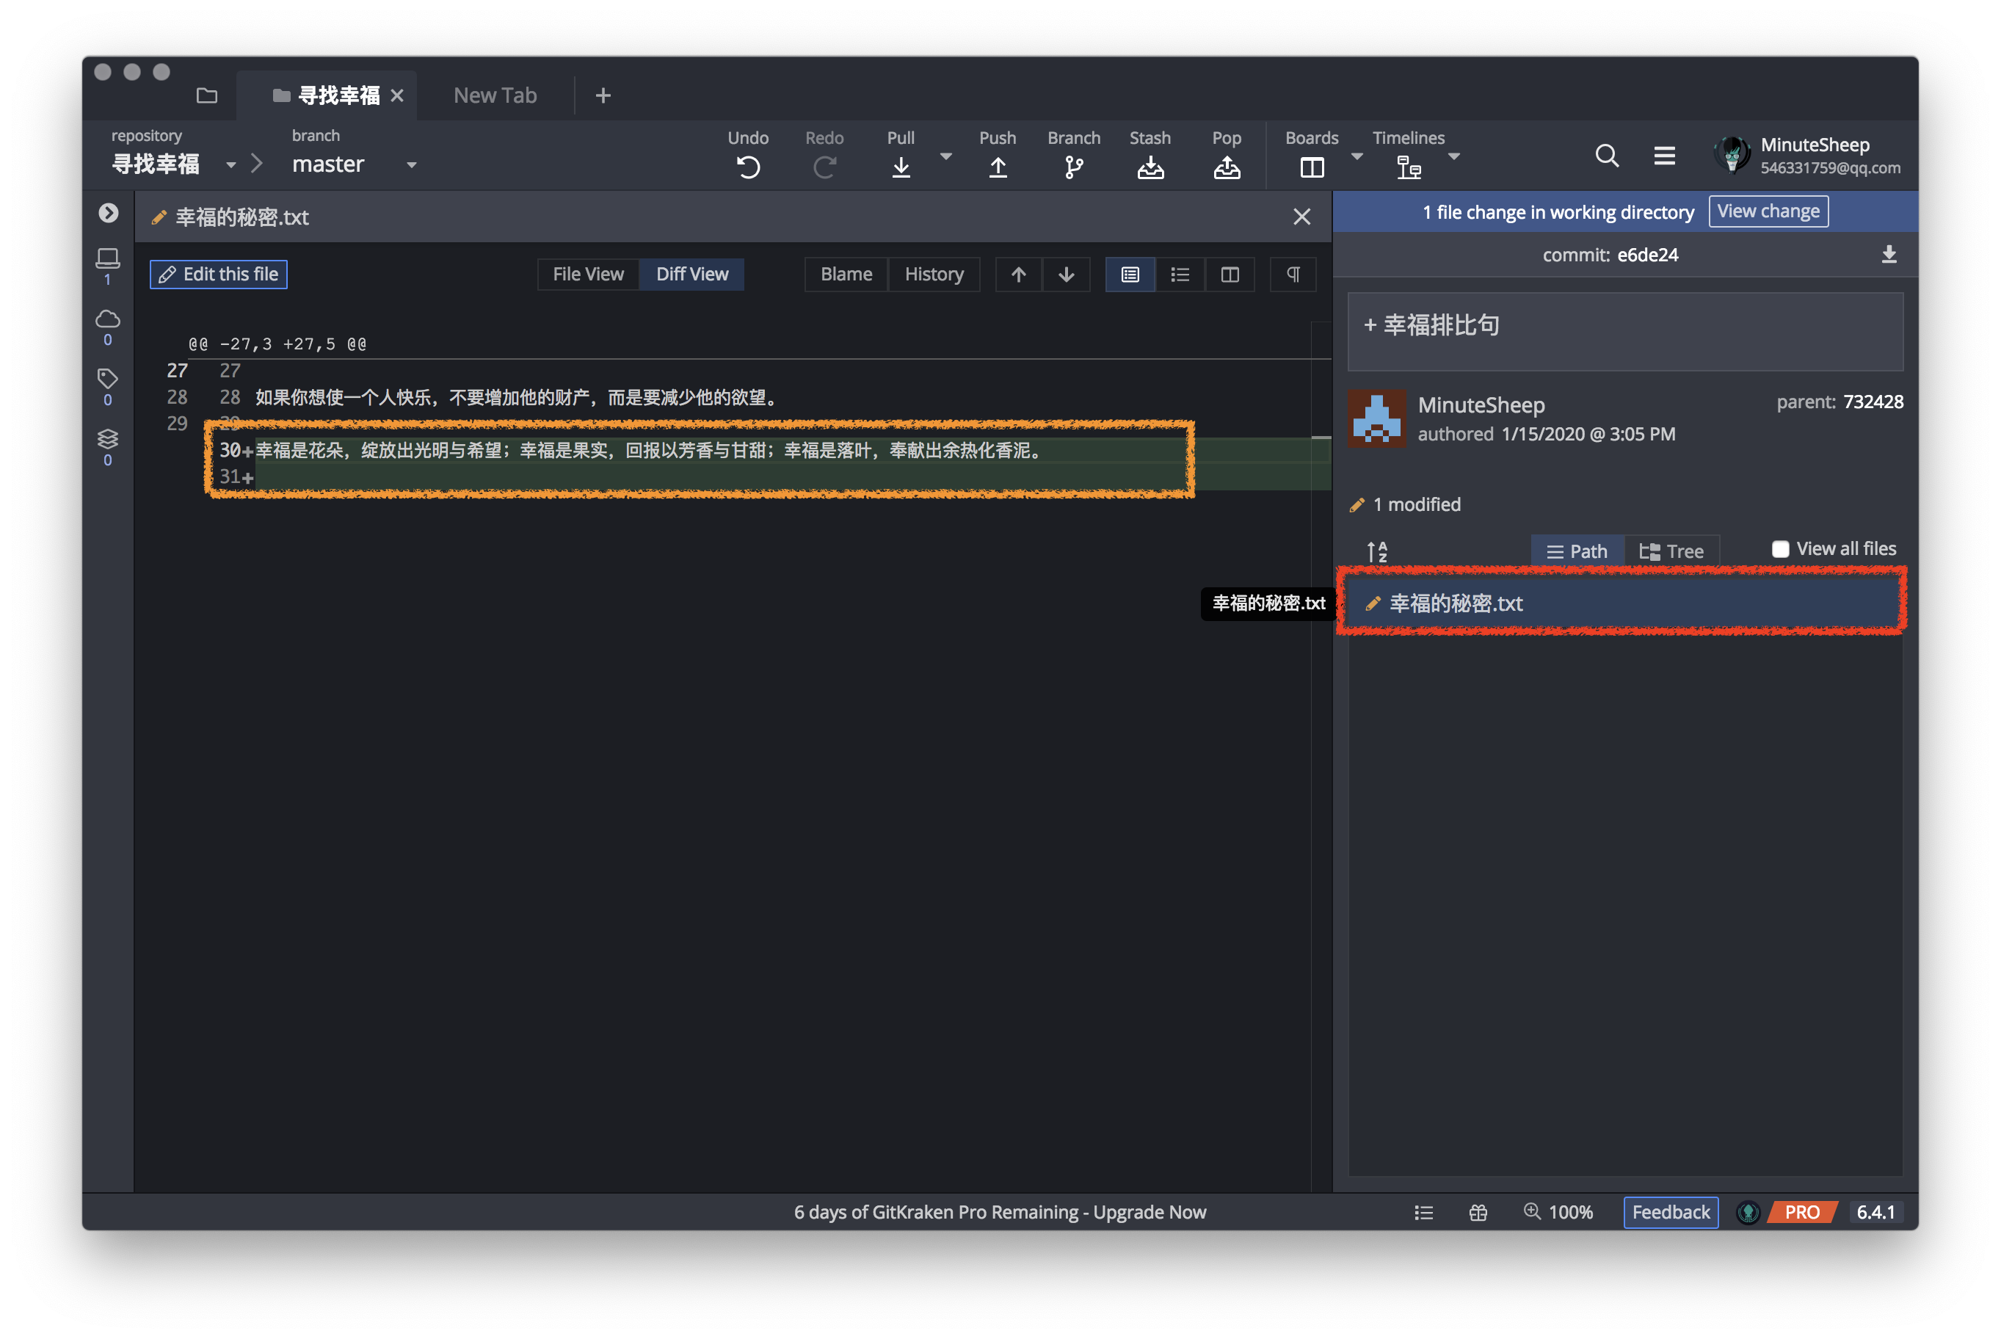Create a new Branch via toolbar icon
This screenshot has width=2001, height=1339.
pos(1073,167)
